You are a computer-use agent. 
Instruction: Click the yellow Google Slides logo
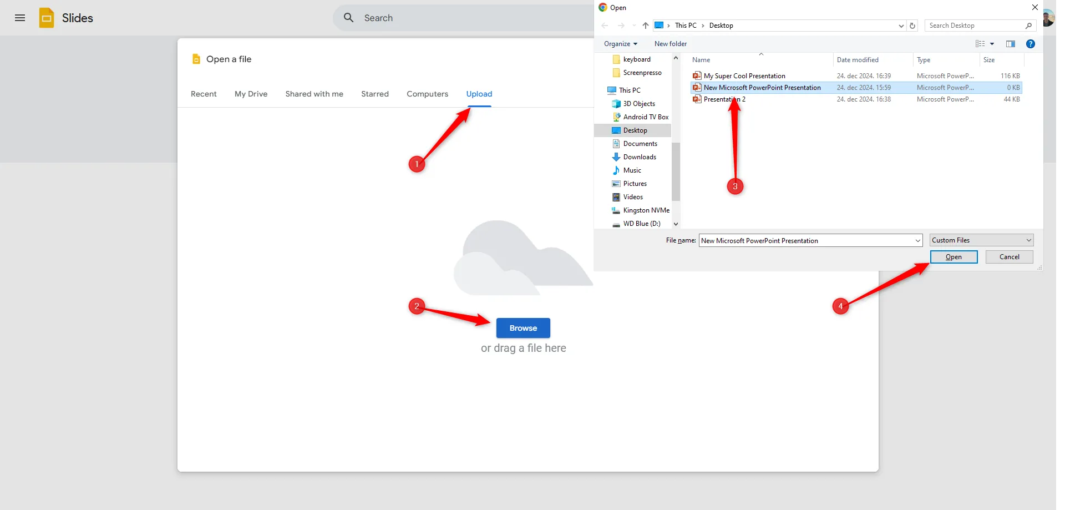[x=47, y=18]
